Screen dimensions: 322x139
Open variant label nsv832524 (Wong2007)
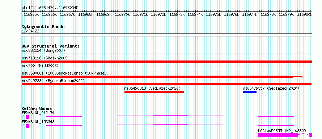click(x=43, y=50)
